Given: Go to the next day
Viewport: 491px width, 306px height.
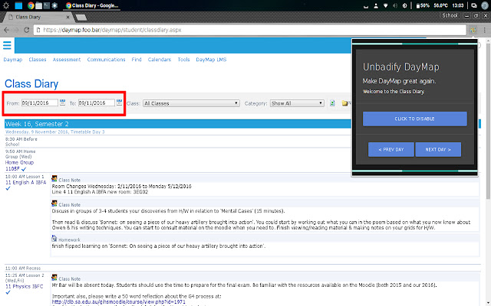Looking at the screenshot, I should pyautogui.click(x=443, y=148).
